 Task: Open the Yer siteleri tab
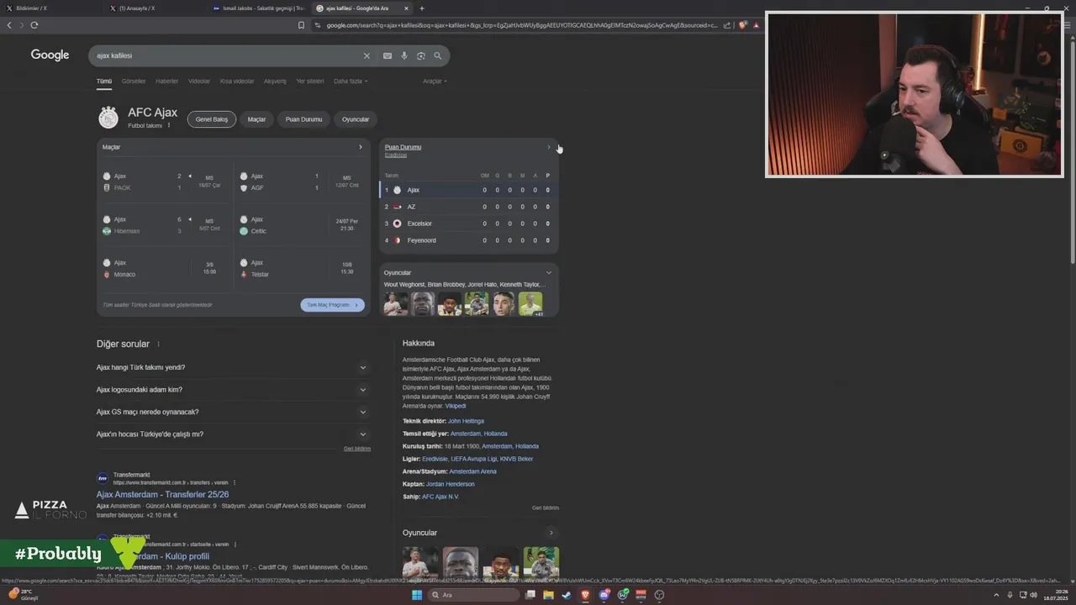coord(310,82)
